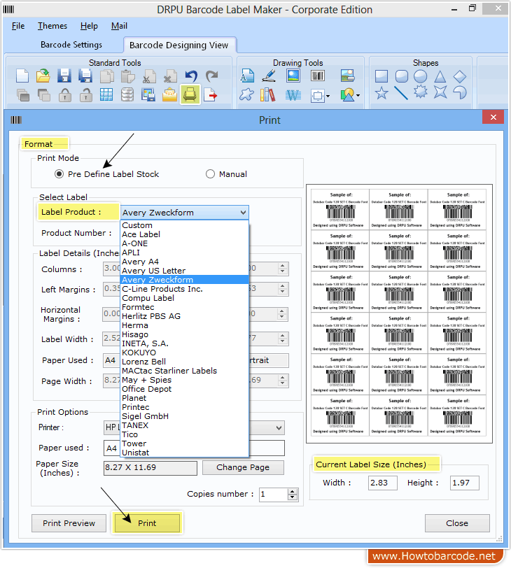Select the Diamond shape
This screenshot has height=568, width=511.
coord(459,76)
